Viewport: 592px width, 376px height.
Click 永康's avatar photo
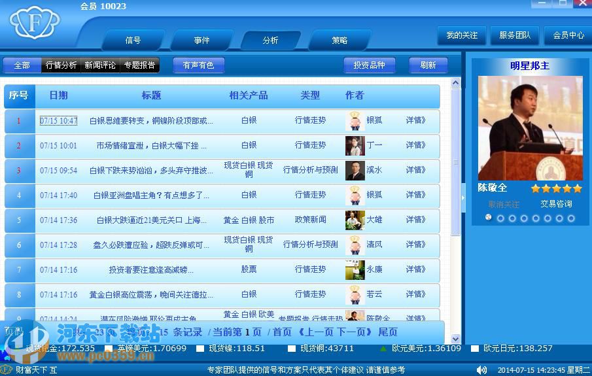pyautogui.click(x=355, y=270)
